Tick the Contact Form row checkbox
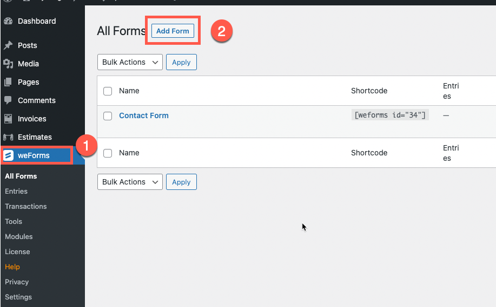This screenshot has width=496, height=307. pos(108,116)
